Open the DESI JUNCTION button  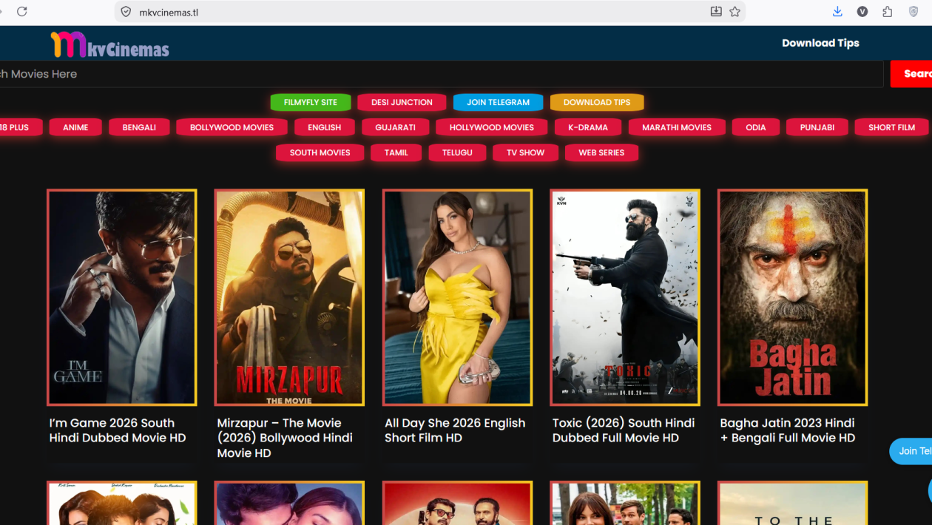(402, 102)
